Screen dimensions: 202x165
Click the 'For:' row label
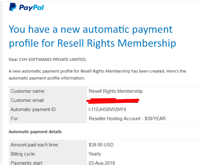15,119
